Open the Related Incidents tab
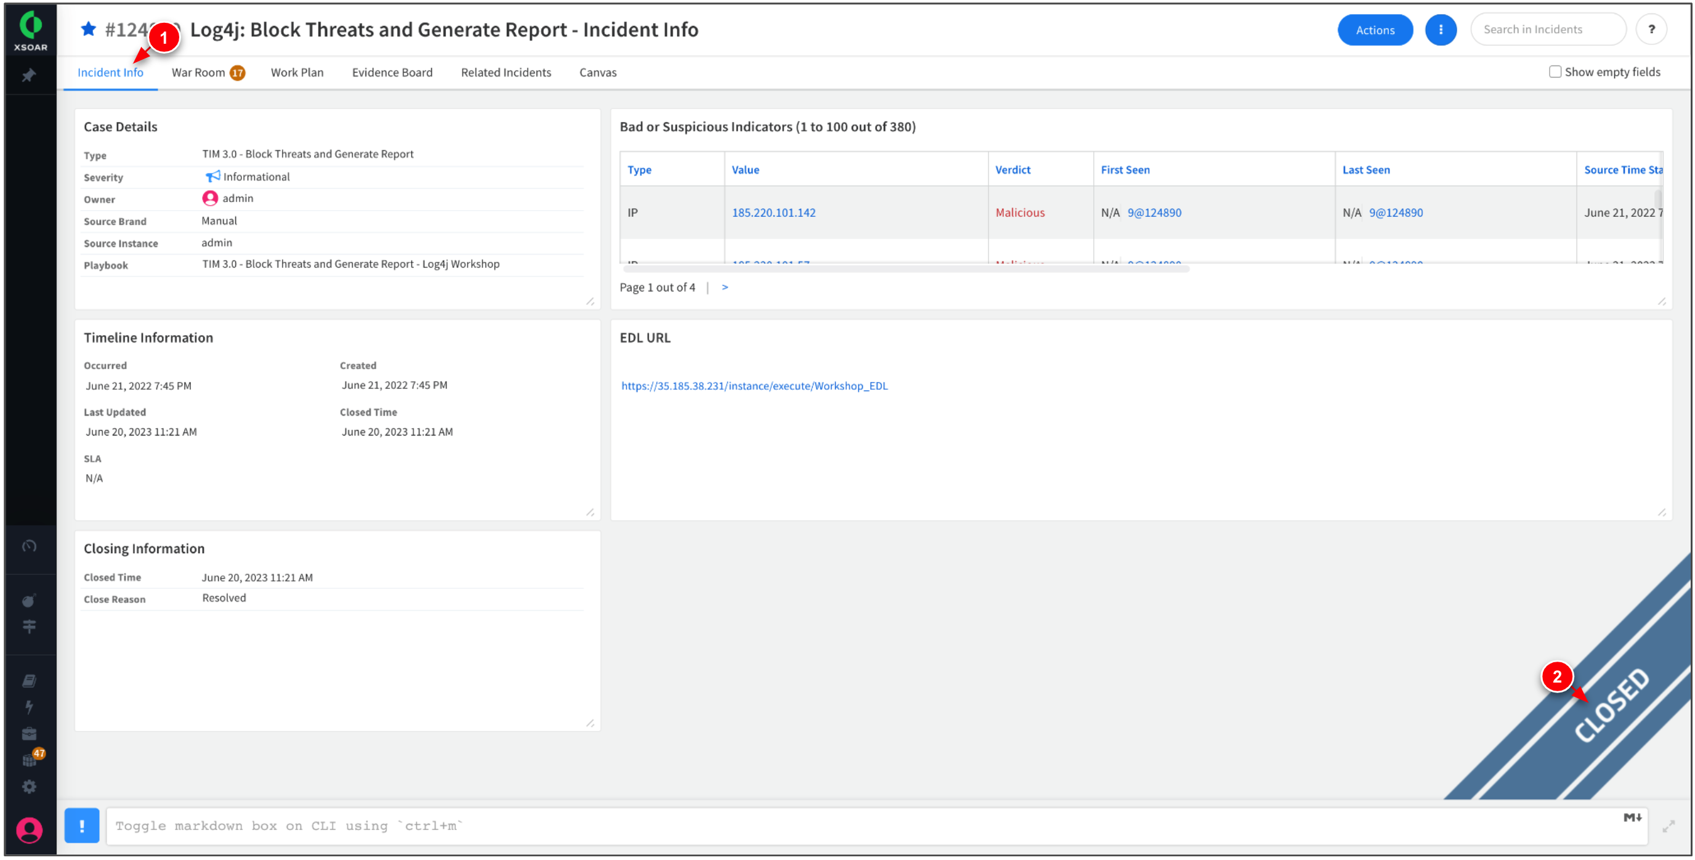 pos(506,72)
